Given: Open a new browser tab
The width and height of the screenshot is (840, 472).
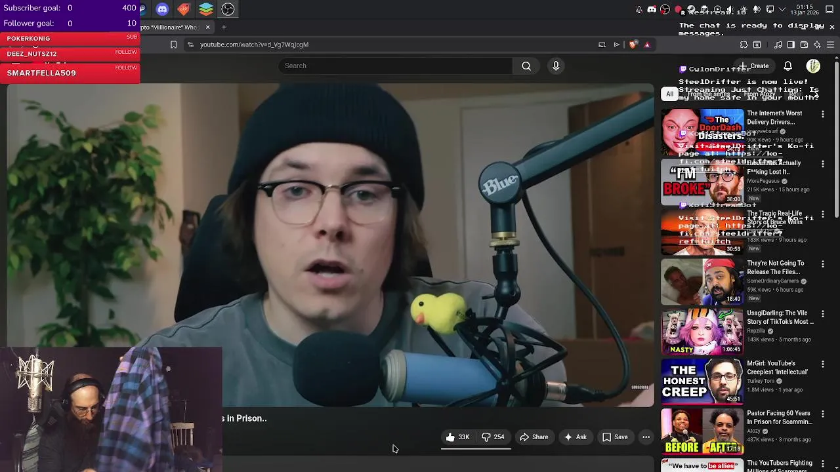Looking at the screenshot, I should point(224,27).
